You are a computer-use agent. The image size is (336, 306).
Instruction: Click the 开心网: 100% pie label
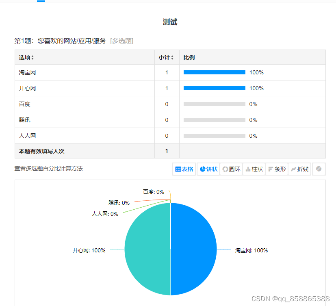[x=89, y=250]
